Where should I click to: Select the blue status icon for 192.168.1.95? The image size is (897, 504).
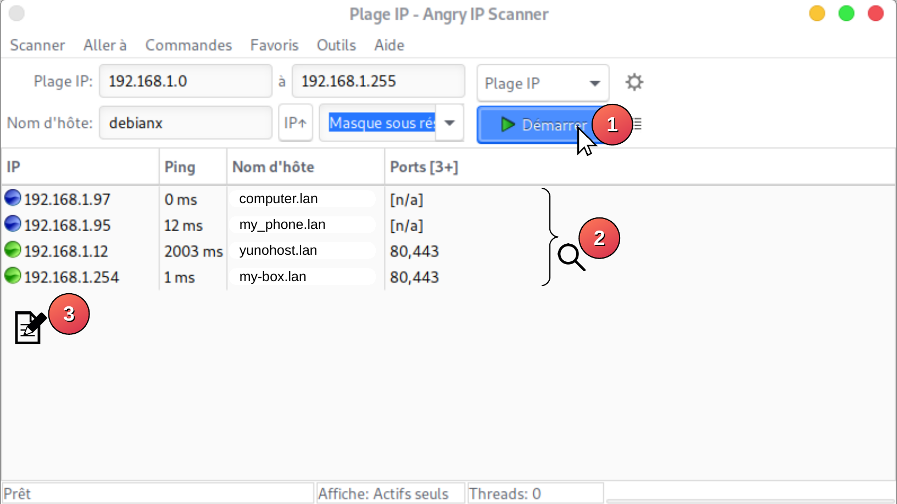pos(13,224)
